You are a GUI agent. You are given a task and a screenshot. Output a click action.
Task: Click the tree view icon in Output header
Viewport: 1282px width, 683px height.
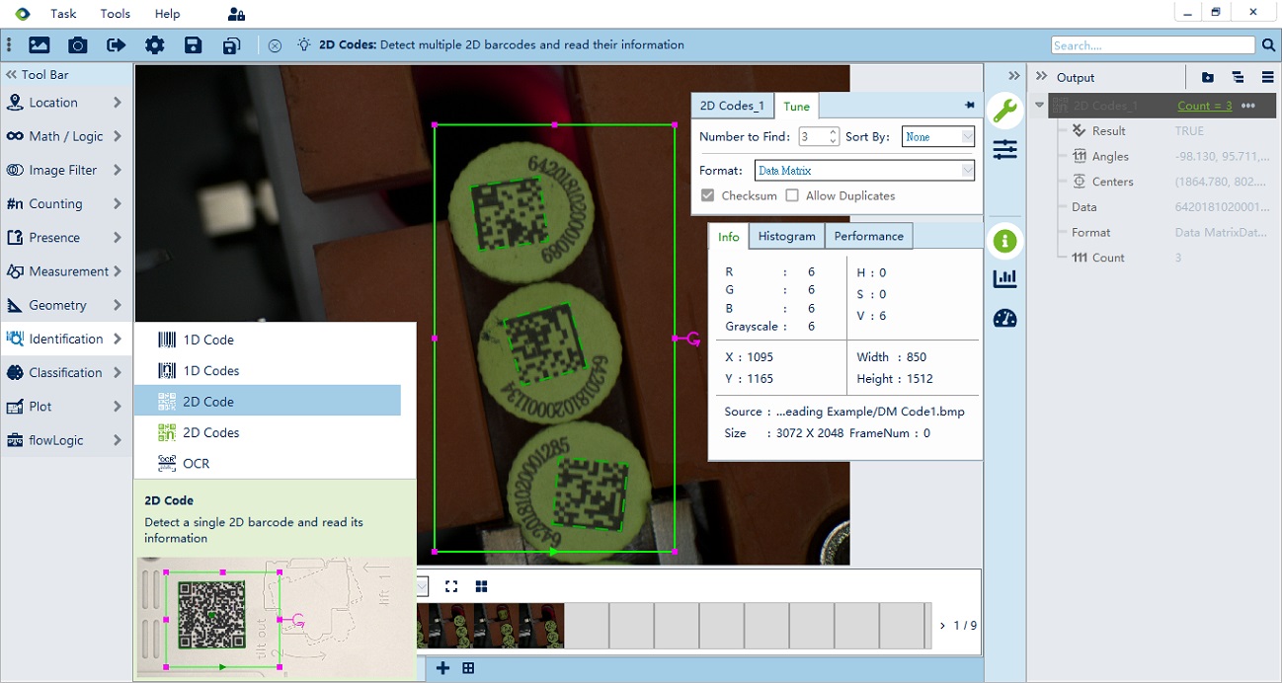click(x=1238, y=77)
